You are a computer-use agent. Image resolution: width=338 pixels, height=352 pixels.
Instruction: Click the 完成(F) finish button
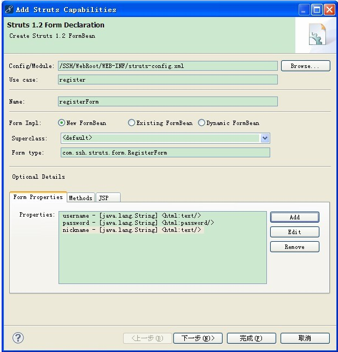[x=252, y=338]
